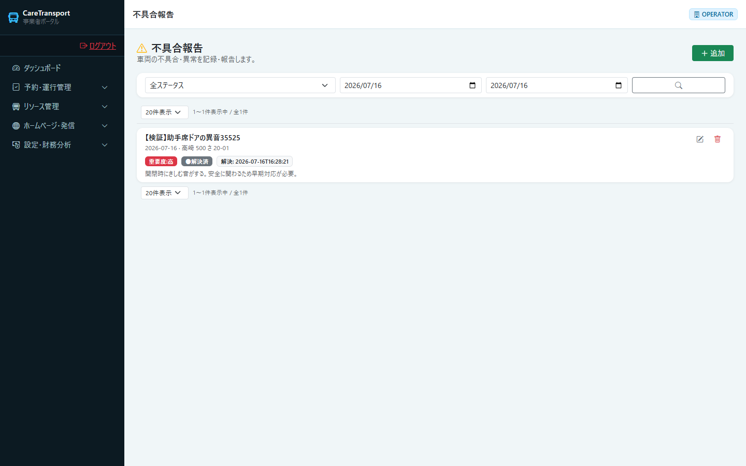
Task: Expand the ホームページ・発信 chevron
Action: pos(105,126)
